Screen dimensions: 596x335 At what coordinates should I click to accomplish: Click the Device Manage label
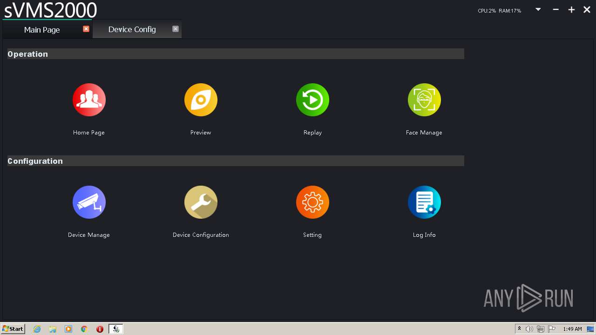[x=89, y=235]
